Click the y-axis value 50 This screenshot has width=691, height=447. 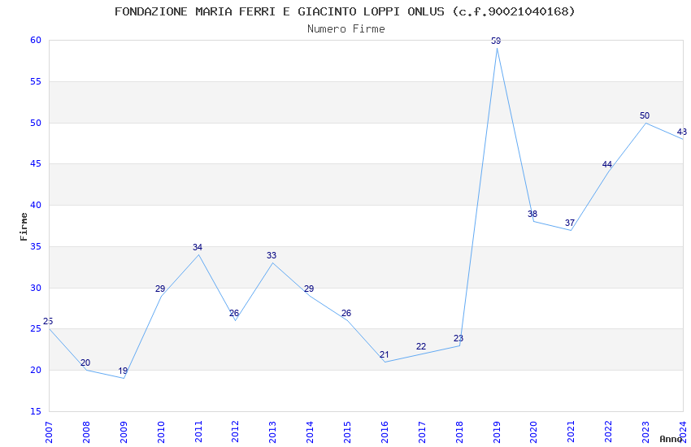[x=36, y=123]
